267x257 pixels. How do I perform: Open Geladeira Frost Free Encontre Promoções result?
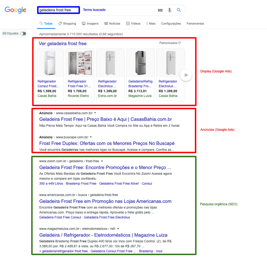point(105,167)
